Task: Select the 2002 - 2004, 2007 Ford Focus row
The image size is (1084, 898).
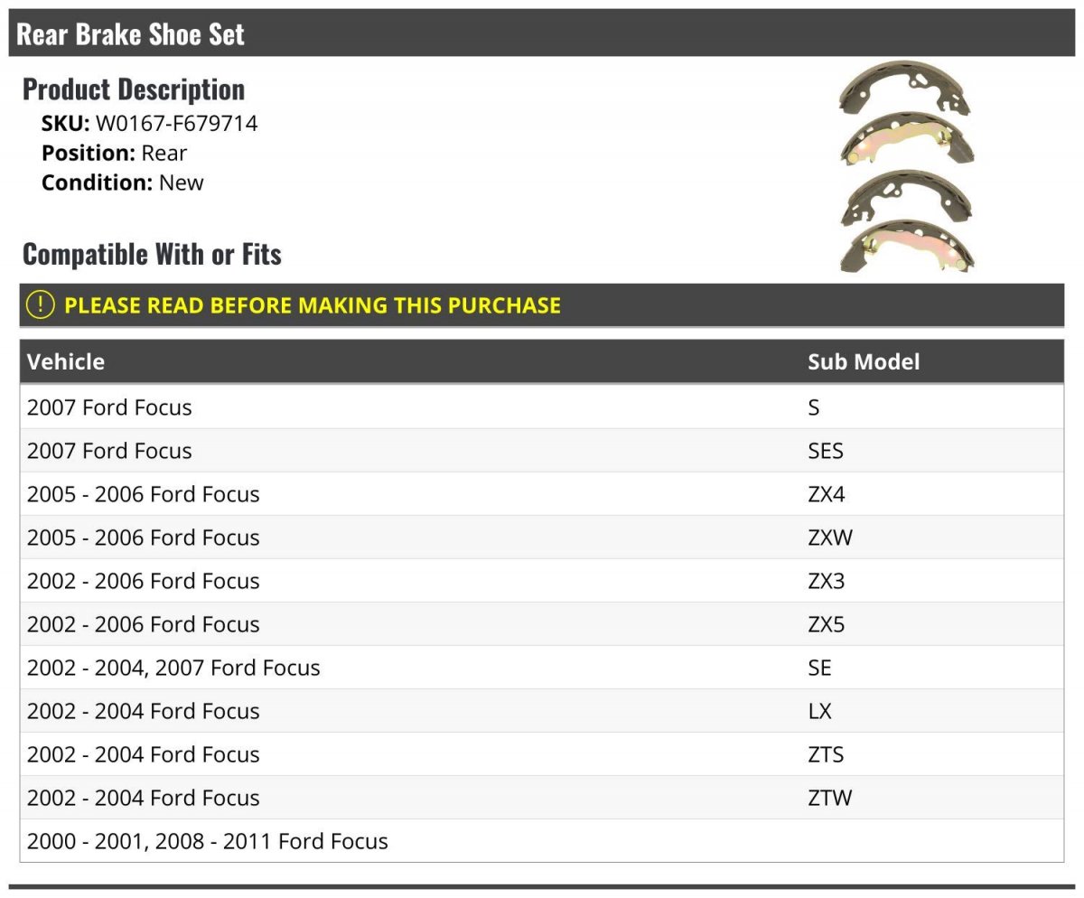Action: (x=542, y=668)
